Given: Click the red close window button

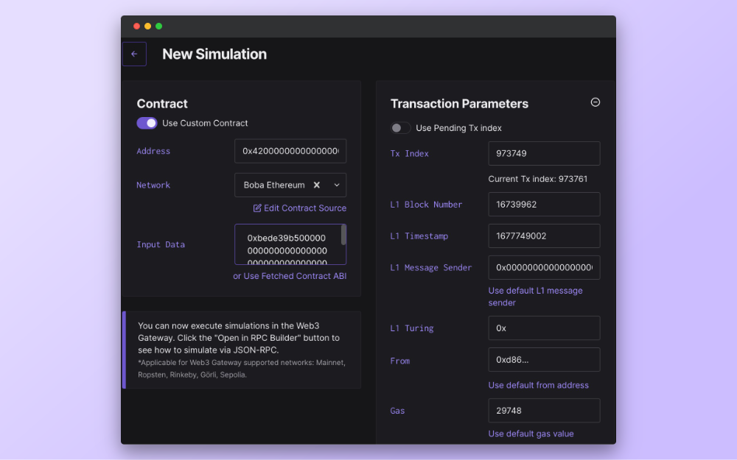Looking at the screenshot, I should (x=136, y=26).
